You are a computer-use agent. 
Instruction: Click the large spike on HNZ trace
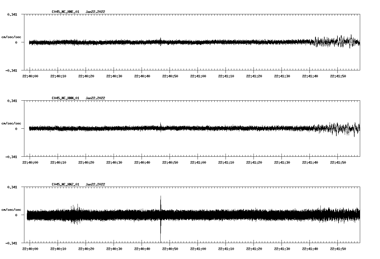tap(161, 219)
